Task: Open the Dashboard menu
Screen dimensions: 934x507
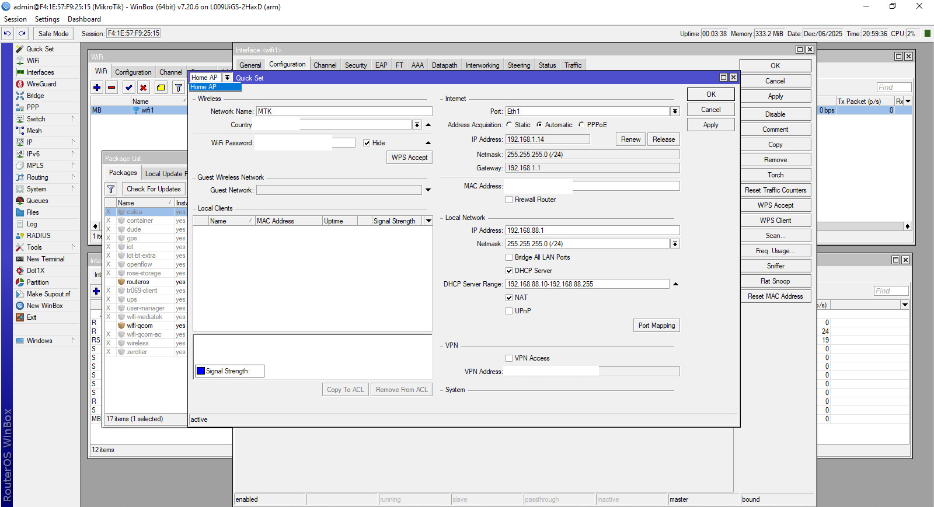Action: pyautogui.click(x=84, y=19)
